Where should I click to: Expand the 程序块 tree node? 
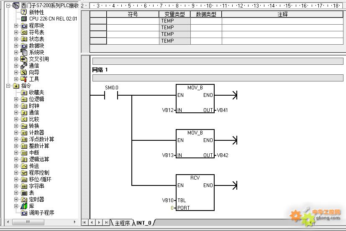click(x=16, y=25)
